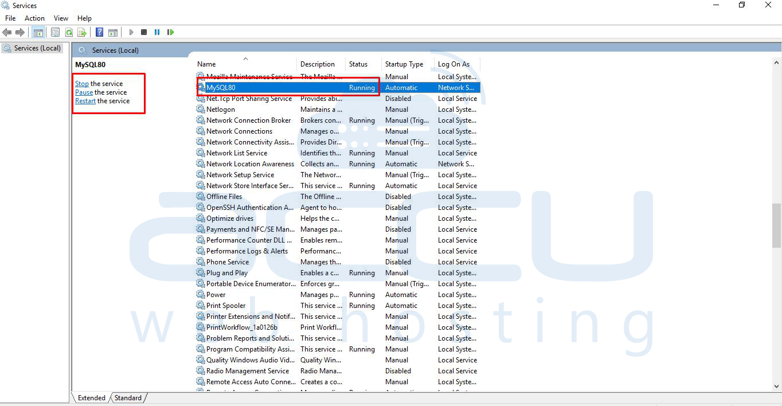Image resolution: width=782 pixels, height=406 pixels.
Task: Toggle Show/Hide Console Tree icon
Action: point(38,33)
